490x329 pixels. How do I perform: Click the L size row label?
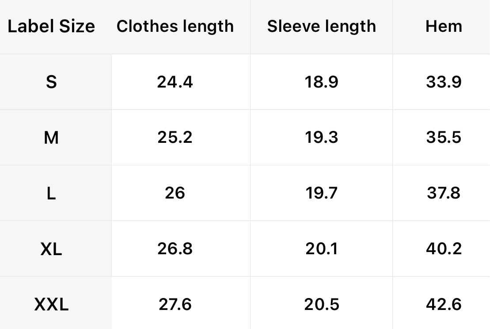(x=51, y=193)
